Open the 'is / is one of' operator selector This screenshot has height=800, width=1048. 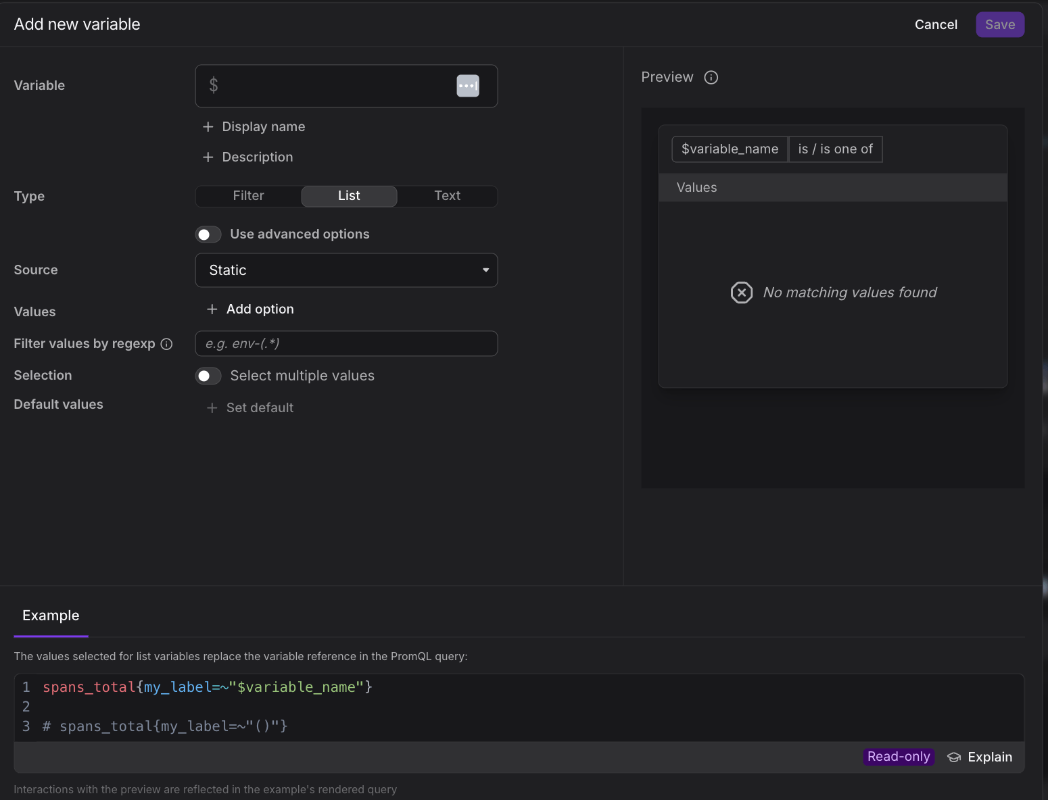pyautogui.click(x=836, y=149)
